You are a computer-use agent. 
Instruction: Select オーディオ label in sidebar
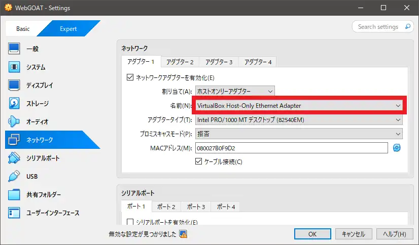(38, 121)
